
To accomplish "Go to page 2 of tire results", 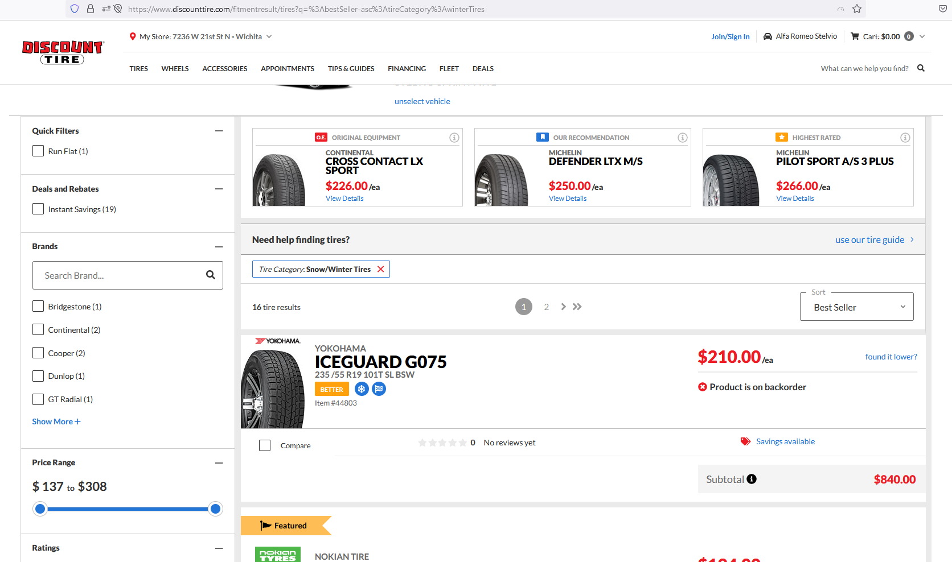I will pos(546,307).
